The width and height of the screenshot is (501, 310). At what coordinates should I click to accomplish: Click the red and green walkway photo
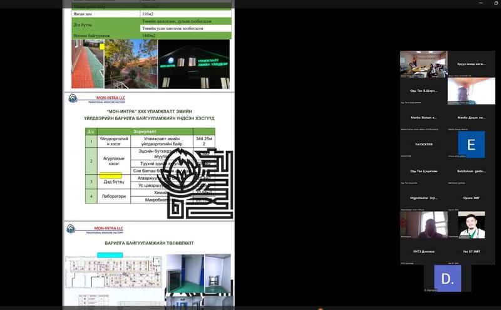tap(87, 65)
